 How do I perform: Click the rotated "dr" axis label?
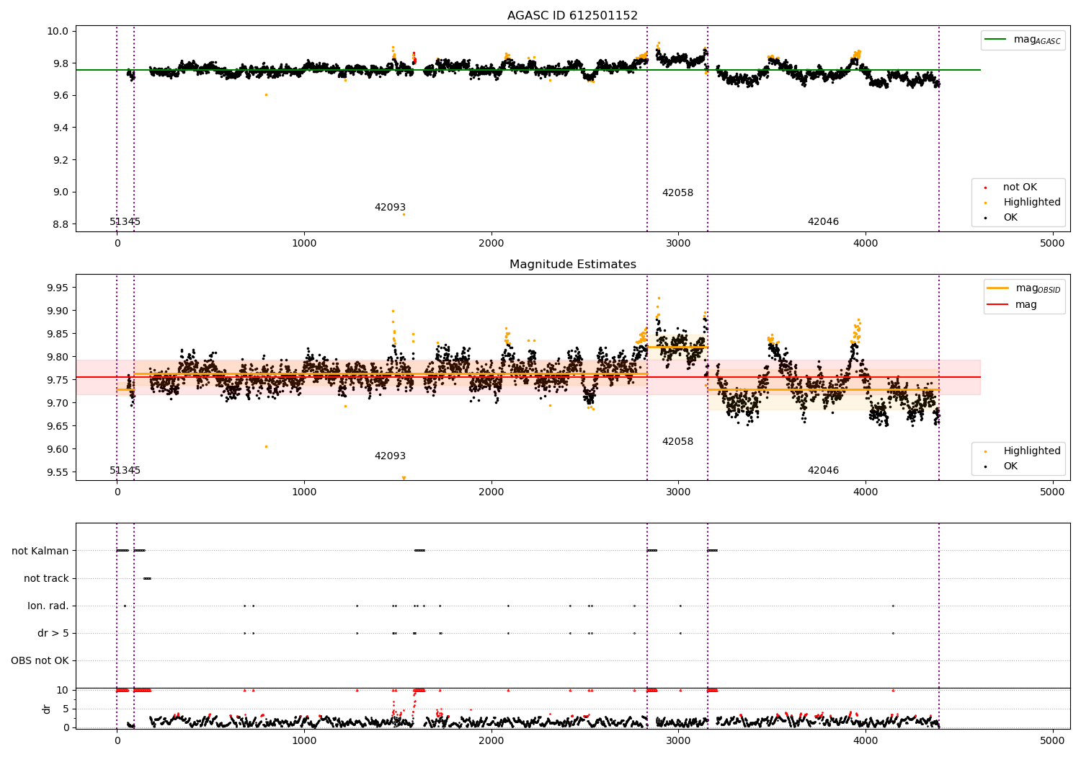click(x=47, y=709)
